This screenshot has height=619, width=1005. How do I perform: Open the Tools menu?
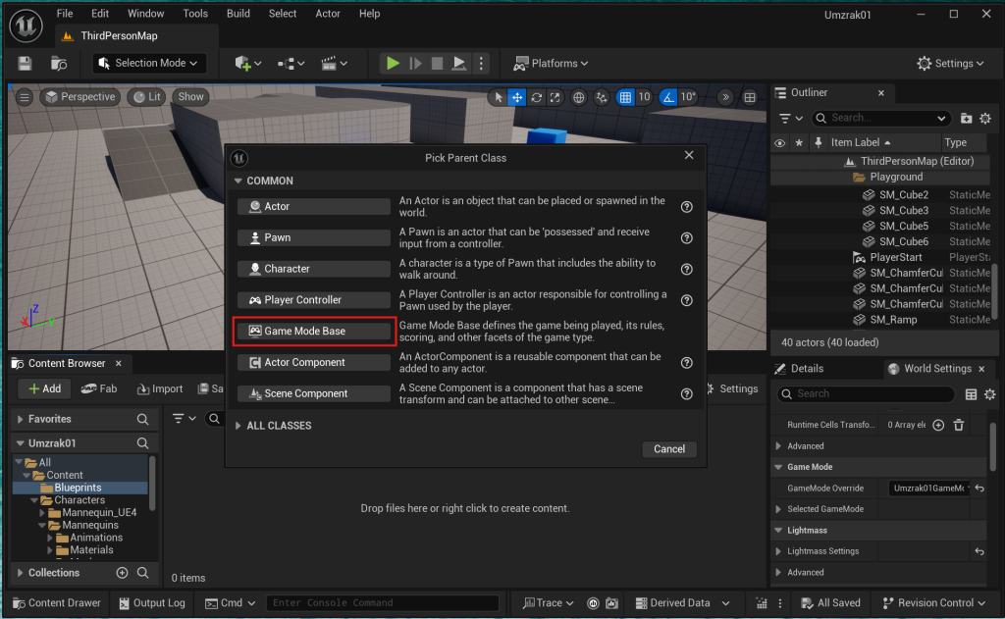pyautogui.click(x=195, y=14)
